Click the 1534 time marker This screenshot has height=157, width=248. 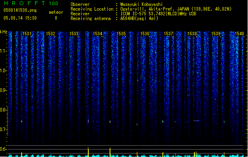tap(98, 33)
